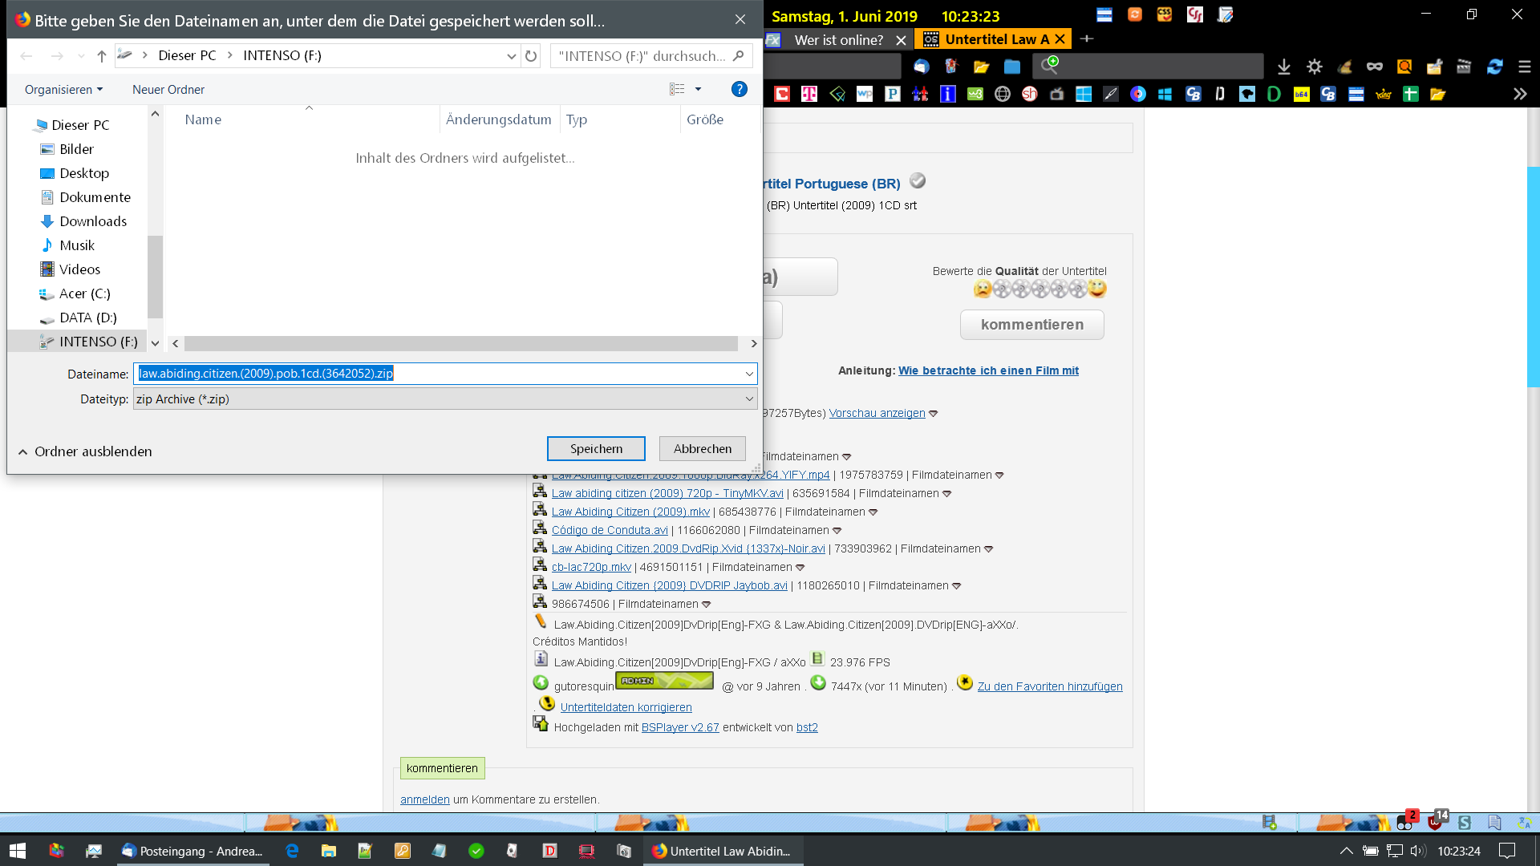Open the Organisieren menu
This screenshot has width=1540, height=866.
[63, 90]
